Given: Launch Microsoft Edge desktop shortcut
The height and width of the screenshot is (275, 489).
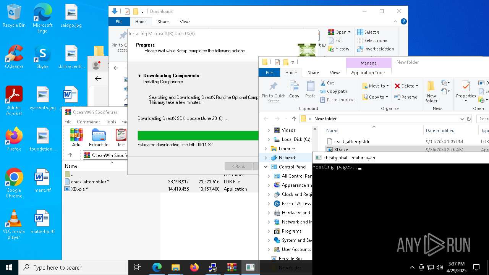Looking at the screenshot, I should pos(42,18).
